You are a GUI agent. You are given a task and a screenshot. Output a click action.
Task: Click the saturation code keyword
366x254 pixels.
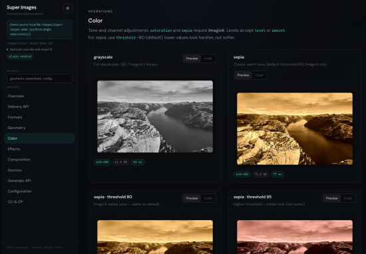click(x=161, y=31)
